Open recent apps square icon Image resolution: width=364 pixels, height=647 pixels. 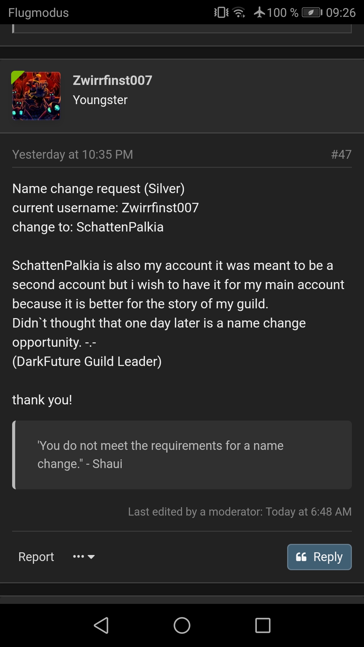pyautogui.click(x=263, y=625)
